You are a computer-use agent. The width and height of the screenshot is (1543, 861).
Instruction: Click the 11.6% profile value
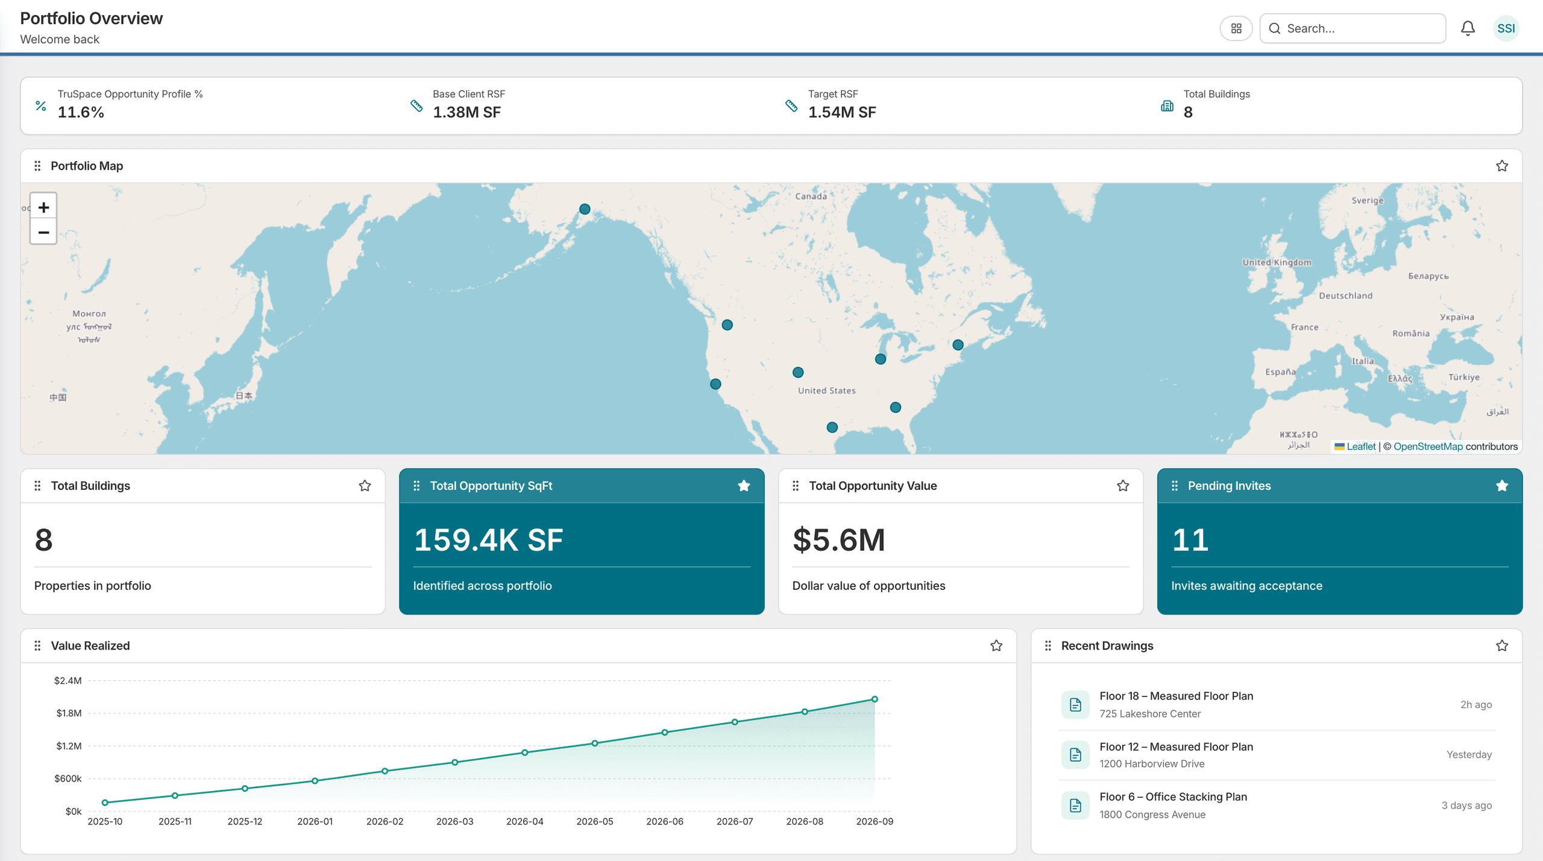tap(81, 113)
